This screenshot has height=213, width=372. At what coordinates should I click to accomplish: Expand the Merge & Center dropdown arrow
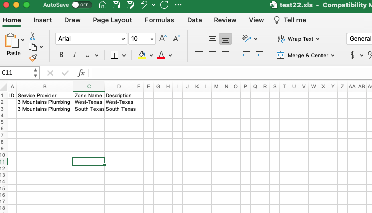pyautogui.click(x=333, y=55)
